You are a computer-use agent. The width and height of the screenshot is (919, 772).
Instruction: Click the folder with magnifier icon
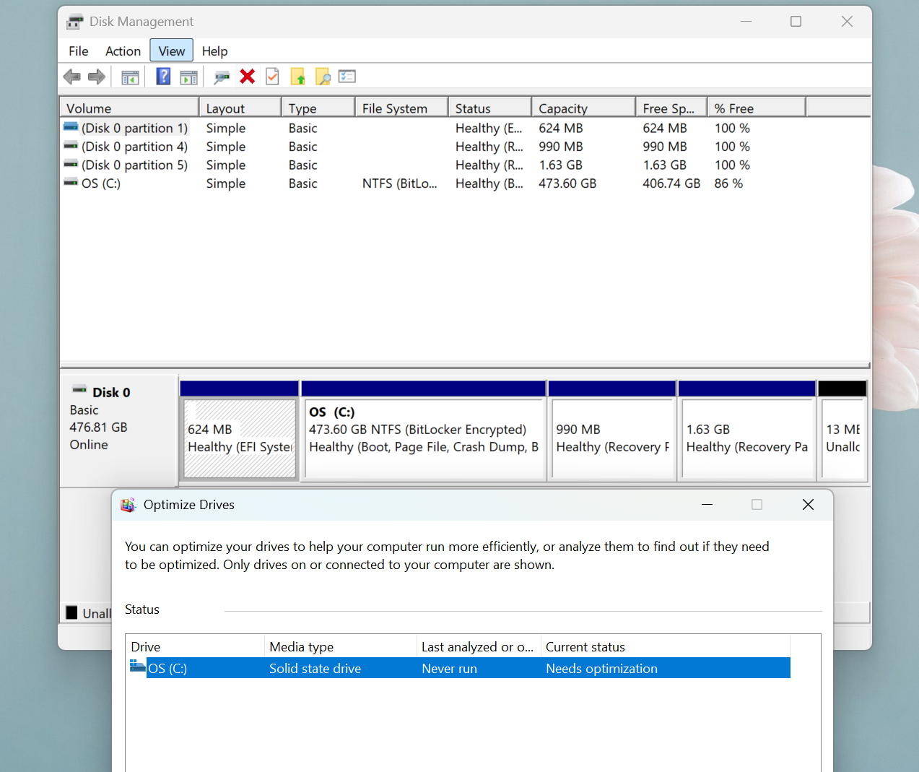[323, 77]
